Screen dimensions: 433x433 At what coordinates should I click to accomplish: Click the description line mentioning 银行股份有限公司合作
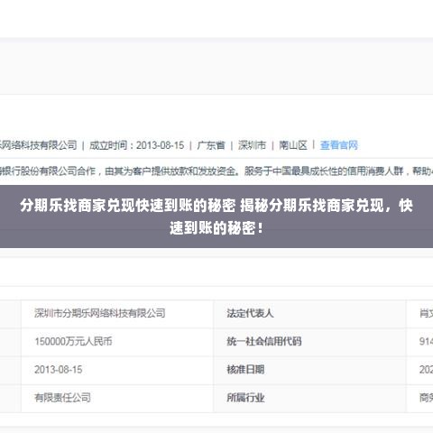[x=216, y=171]
